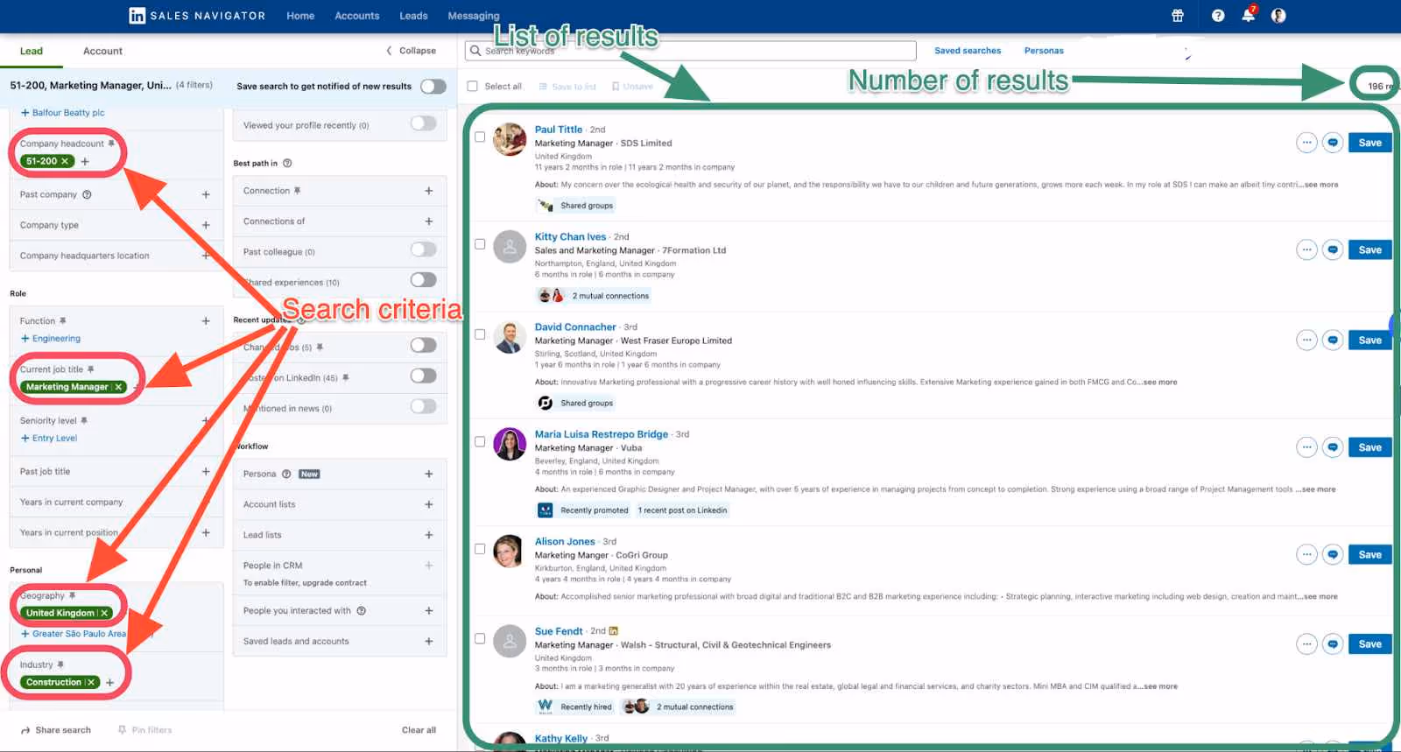The width and height of the screenshot is (1401, 752).
Task: Open the Accounts menu
Action: click(x=357, y=16)
